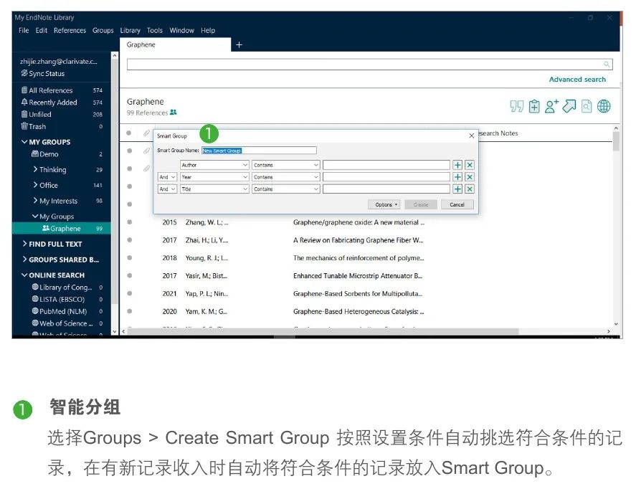Click the remove X icon on Title row
The width and height of the screenshot is (636, 494).
470,189
